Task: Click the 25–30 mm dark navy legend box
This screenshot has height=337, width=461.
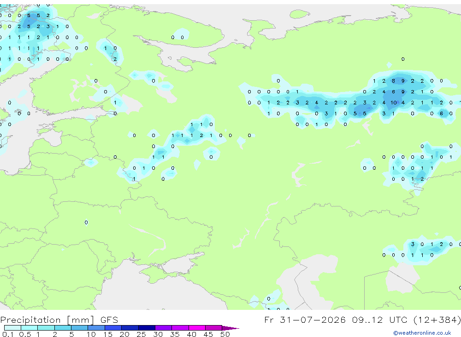Action: coord(147,328)
